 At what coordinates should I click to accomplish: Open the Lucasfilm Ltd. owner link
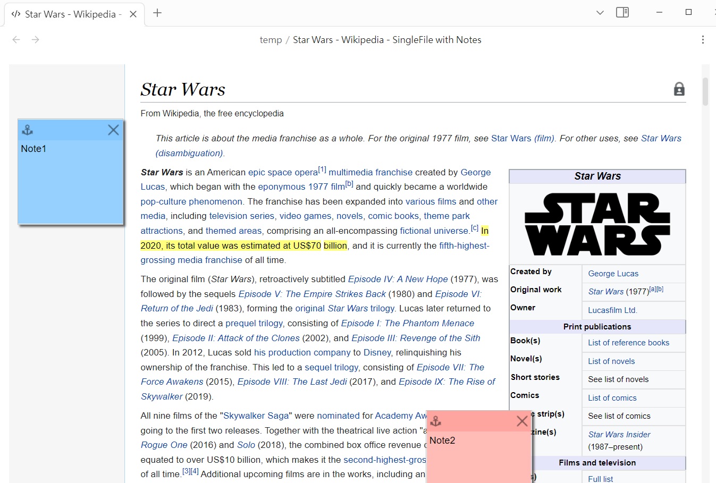(613, 310)
